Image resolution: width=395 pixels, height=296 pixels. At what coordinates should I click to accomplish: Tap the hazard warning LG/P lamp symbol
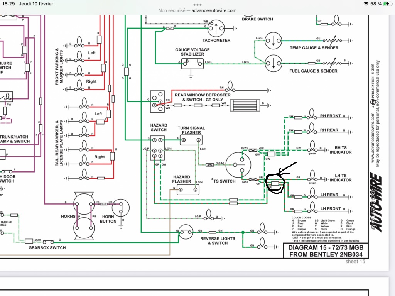pyautogui.click(x=209, y=215)
